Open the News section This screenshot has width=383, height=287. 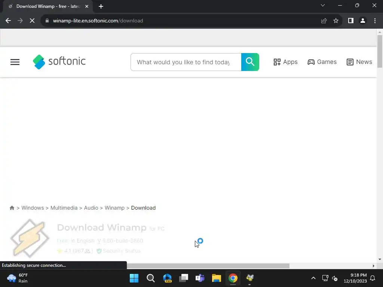(359, 62)
